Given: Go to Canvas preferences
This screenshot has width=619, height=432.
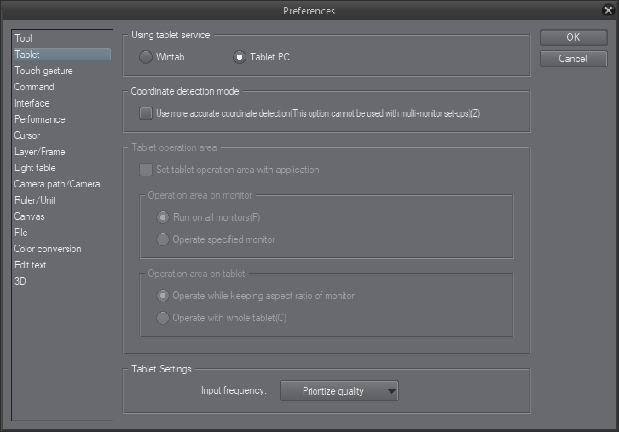Looking at the screenshot, I should coord(30,216).
